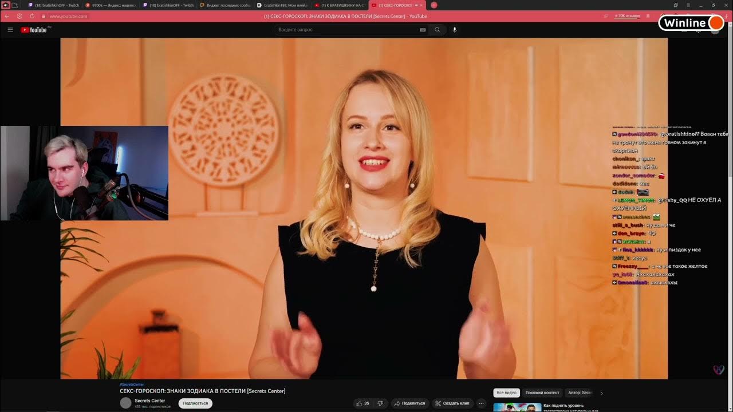Start voice search with microphone icon
The width and height of the screenshot is (733, 412).
tap(455, 30)
